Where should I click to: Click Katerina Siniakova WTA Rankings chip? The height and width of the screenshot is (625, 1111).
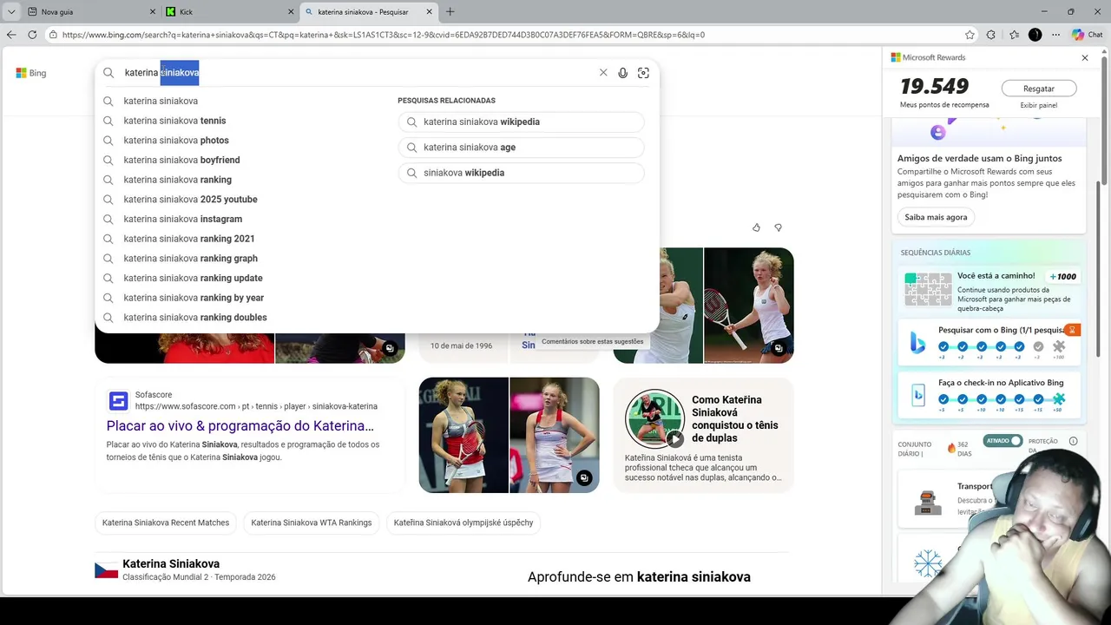(x=312, y=523)
